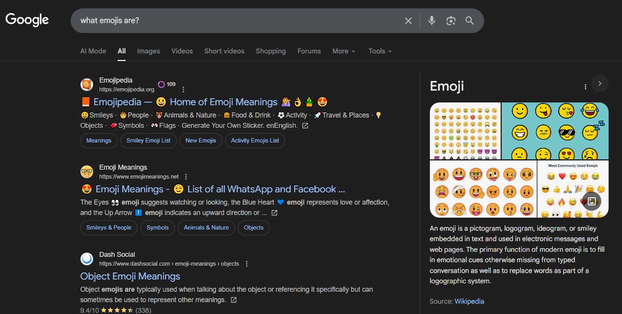Open options menu for Emojipedia result
Screen dimensions: 622x314
(x=183, y=89)
